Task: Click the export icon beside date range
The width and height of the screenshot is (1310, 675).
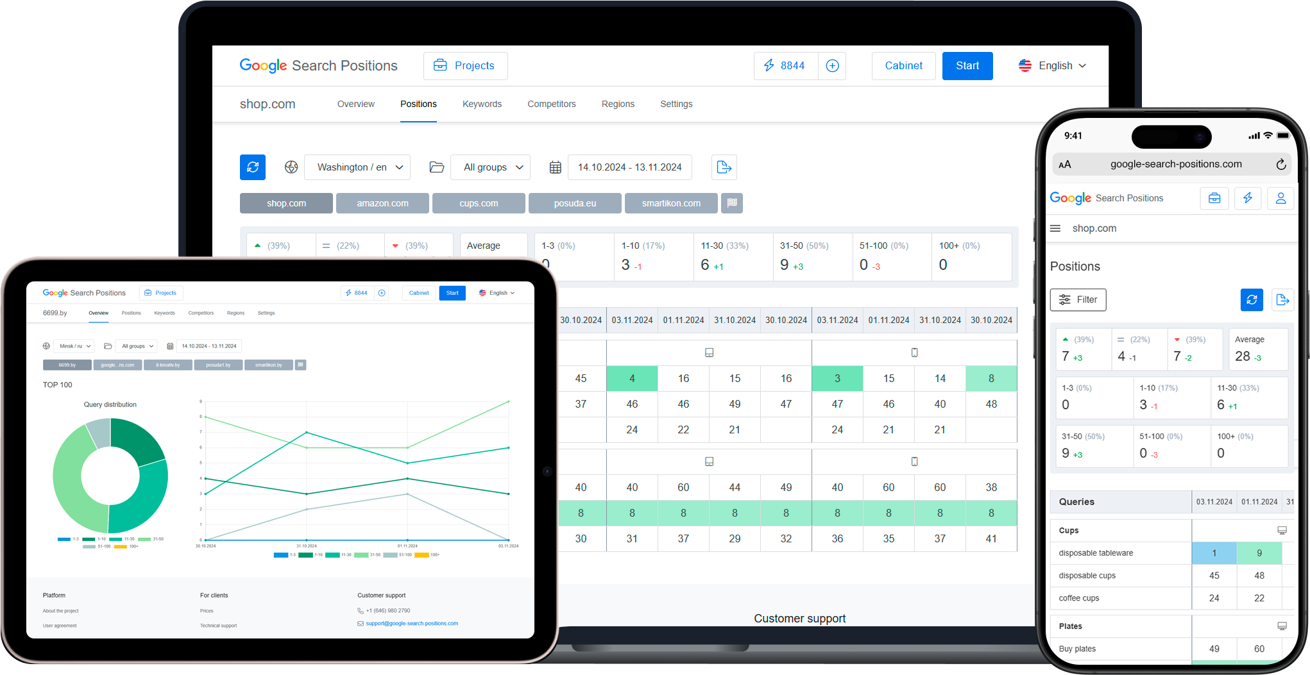Action: (x=724, y=167)
